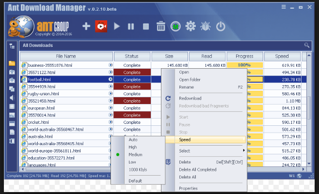Select the yellow folder category in sidebar
319x194 pixels.
[x=12, y=63]
